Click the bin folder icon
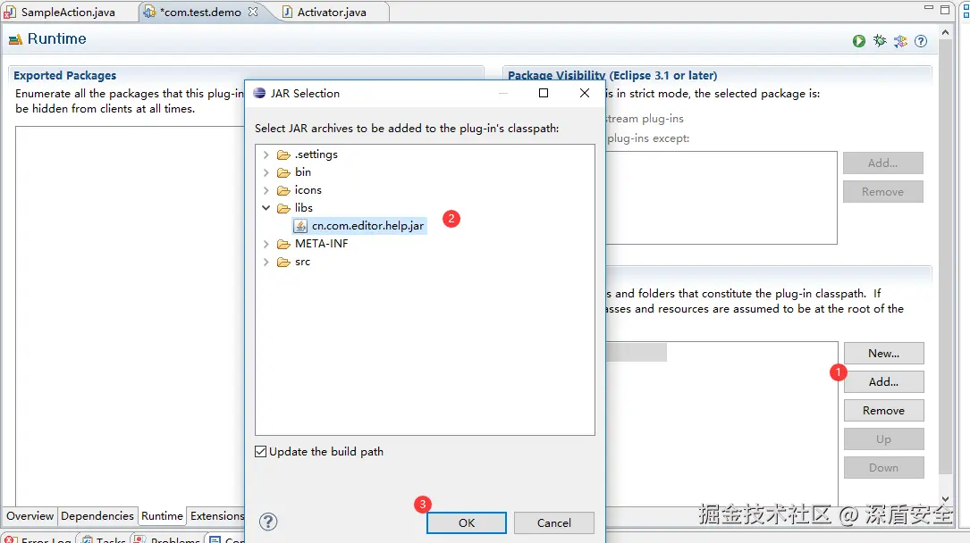 tap(283, 172)
